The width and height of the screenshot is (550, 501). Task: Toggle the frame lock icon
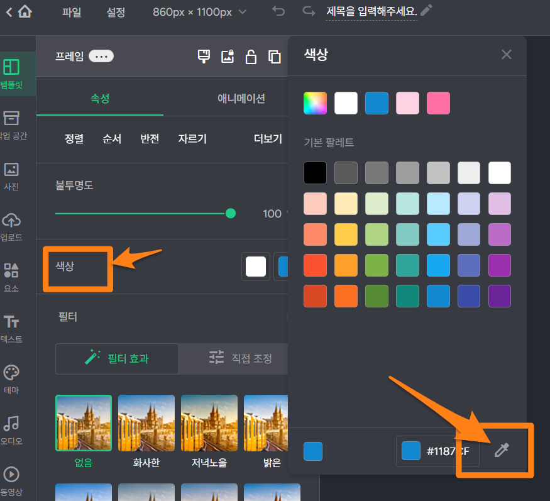pos(251,56)
